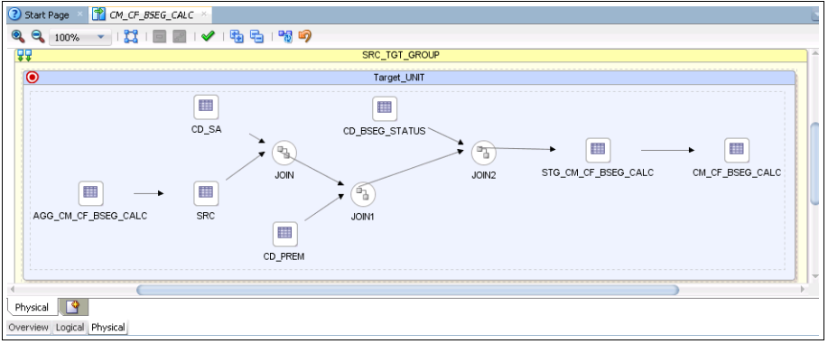The height and width of the screenshot is (344, 828).
Task: Select the STG_CM_CF_BSEG_CALC table node
Action: (598, 150)
